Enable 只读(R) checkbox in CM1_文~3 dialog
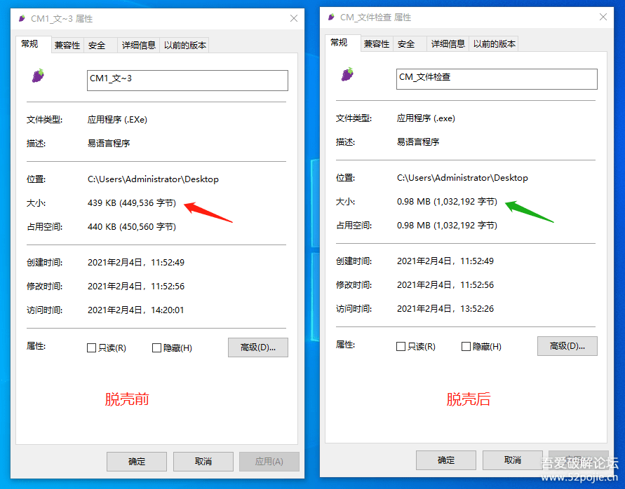 91,348
